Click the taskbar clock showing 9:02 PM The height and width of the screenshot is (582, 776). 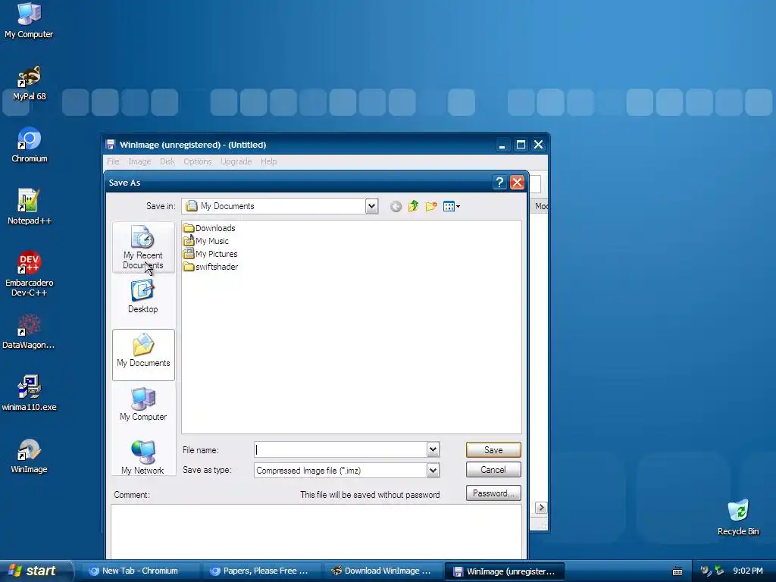pyautogui.click(x=748, y=571)
